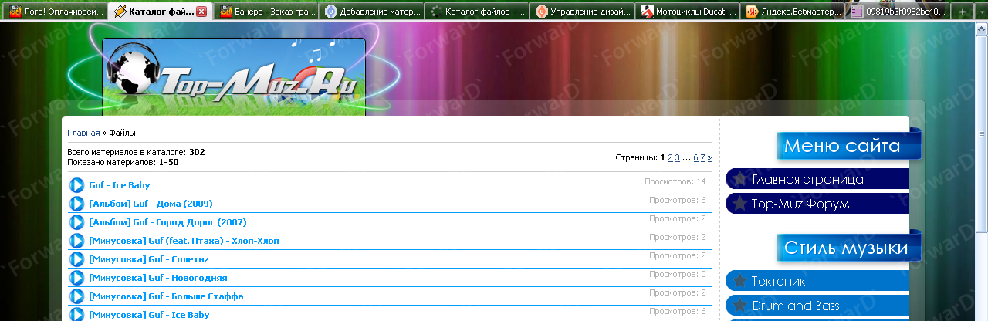Screen dimensions: 988x321
Task: Go to page 6 of catalog
Action: (x=695, y=157)
